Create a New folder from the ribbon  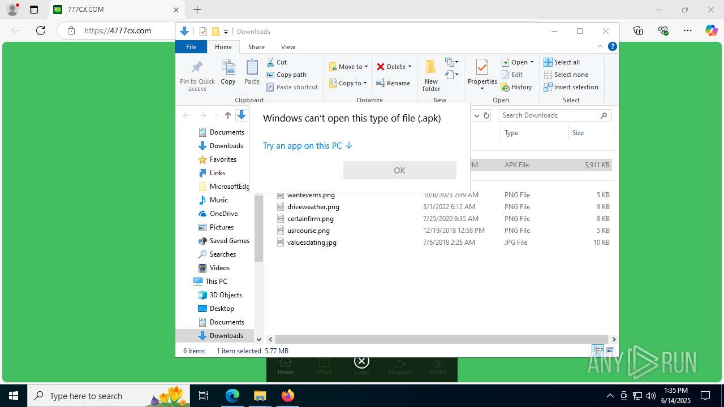[431, 75]
